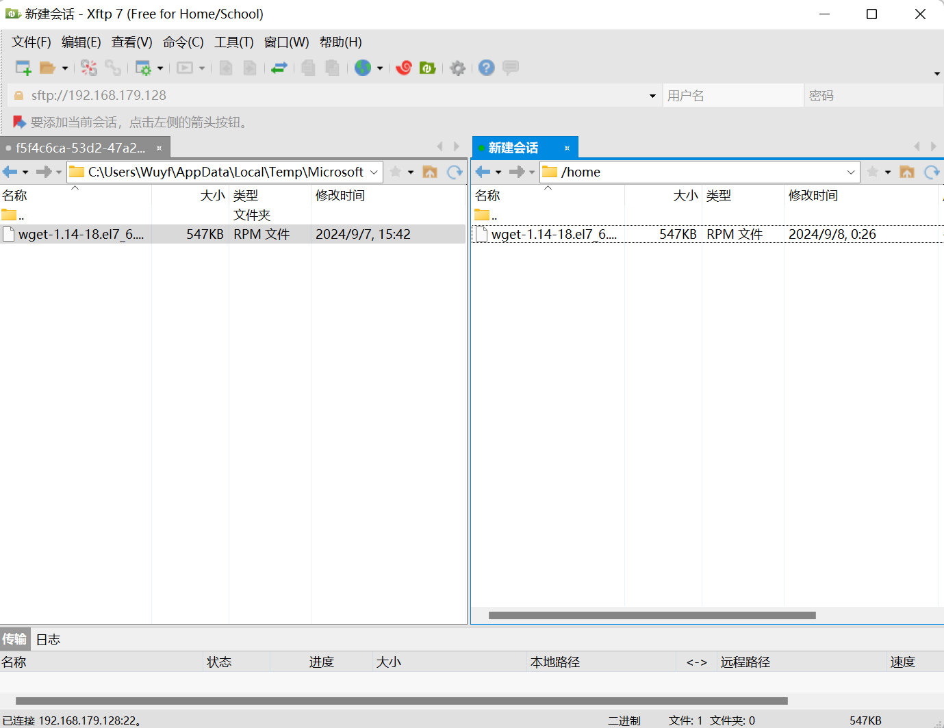Sort remote pane by 类型 column
This screenshot has width=944, height=728.
tap(743, 196)
